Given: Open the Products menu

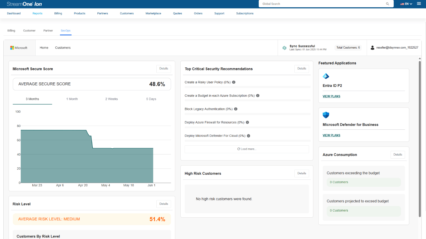Looking at the screenshot, I should point(80,13).
